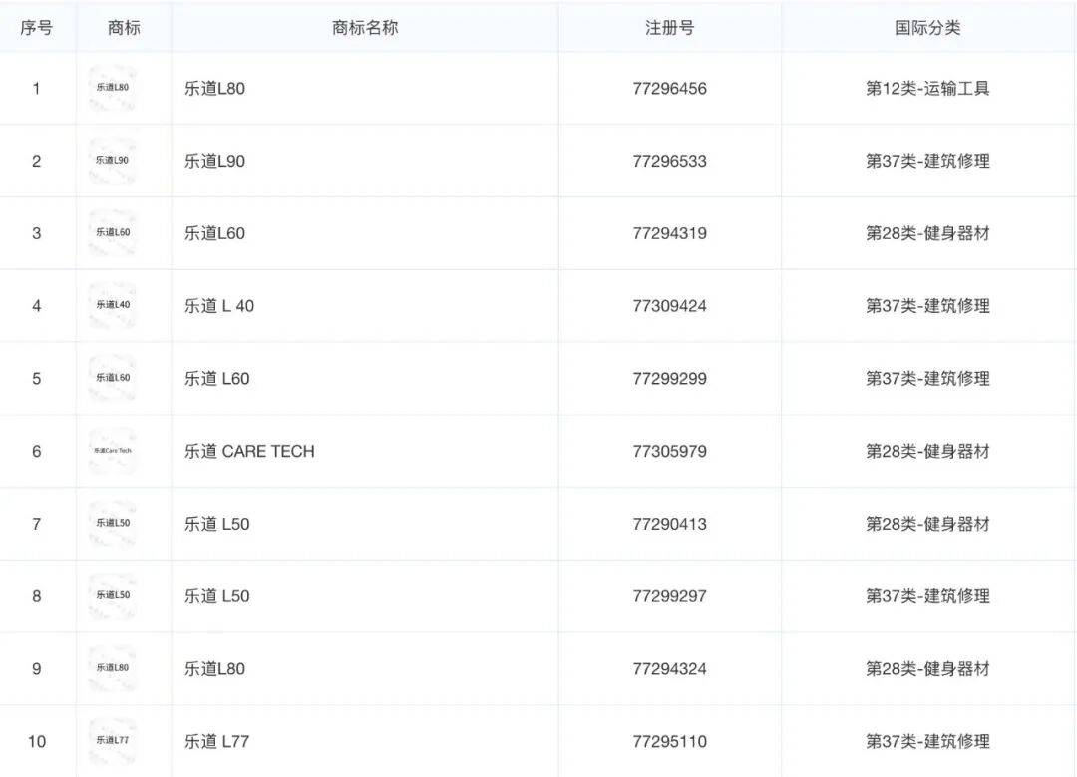Click trademark name 乐道 L 40
The width and height of the screenshot is (1077, 777).
pyautogui.click(x=219, y=306)
